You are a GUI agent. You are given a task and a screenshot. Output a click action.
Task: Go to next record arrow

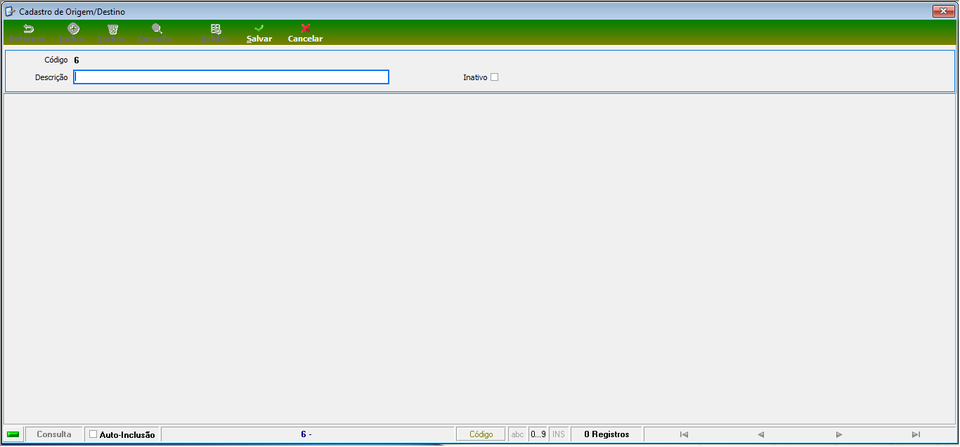pyautogui.click(x=839, y=434)
